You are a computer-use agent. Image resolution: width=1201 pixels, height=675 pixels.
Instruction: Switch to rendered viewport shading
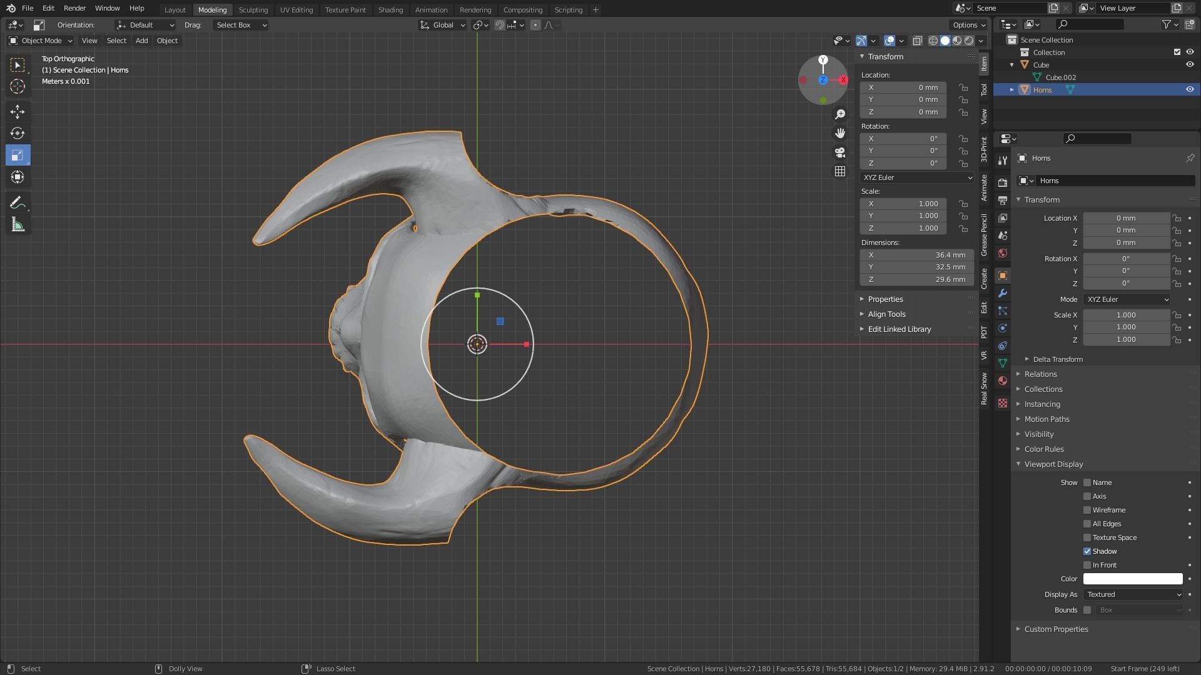pyautogui.click(x=969, y=41)
